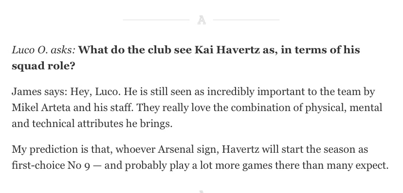Click the Athletic 'A' divider logo at top
The height and width of the screenshot is (193, 403).
tap(201, 20)
